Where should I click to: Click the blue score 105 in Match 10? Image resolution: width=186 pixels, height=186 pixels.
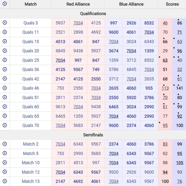(x=179, y=162)
